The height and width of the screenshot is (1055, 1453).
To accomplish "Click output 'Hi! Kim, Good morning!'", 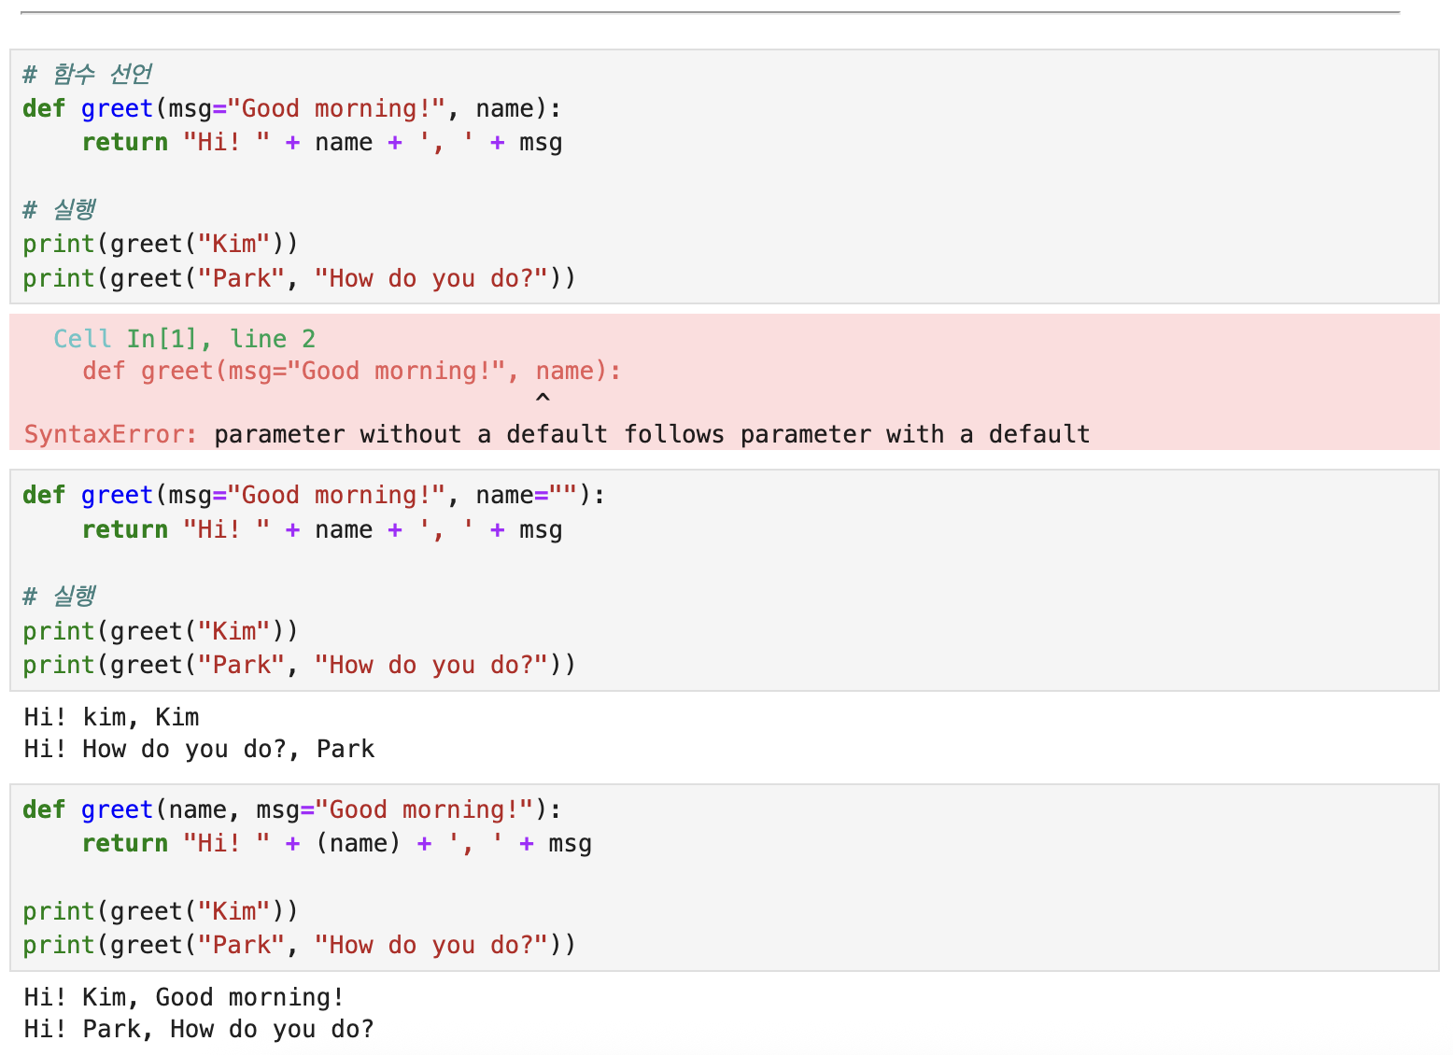I will point(185,997).
